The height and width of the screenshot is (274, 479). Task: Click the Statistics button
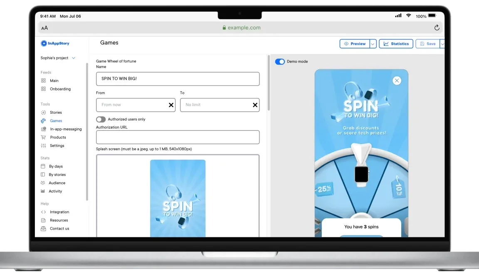coord(396,44)
